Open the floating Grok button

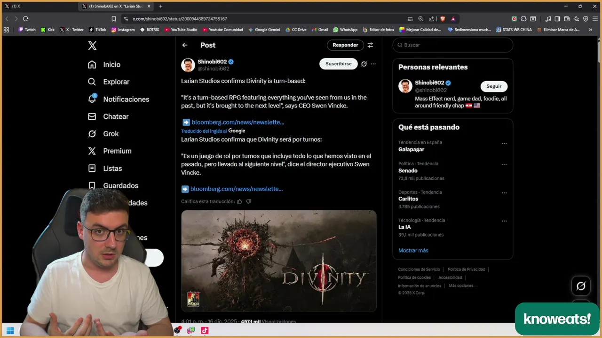point(581,286)
